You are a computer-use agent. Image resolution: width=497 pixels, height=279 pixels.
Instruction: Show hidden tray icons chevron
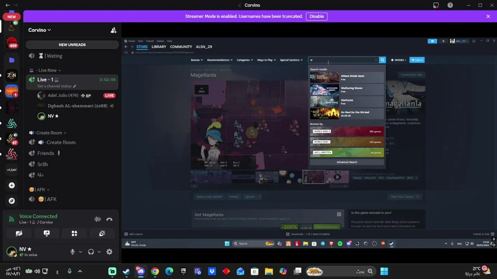pyautogui.click(x=80, y=271)
